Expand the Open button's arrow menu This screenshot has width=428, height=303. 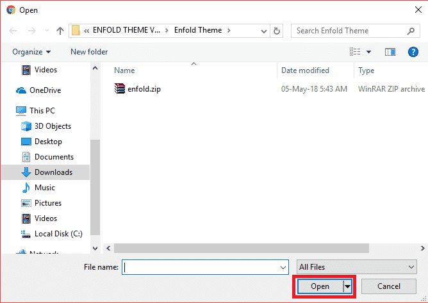tap(347, 286)
